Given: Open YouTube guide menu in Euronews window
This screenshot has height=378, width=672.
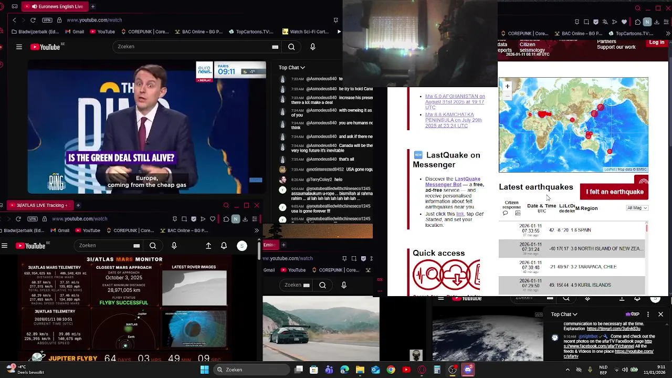Looking at the screenshot, I should [x=19, y=47].
